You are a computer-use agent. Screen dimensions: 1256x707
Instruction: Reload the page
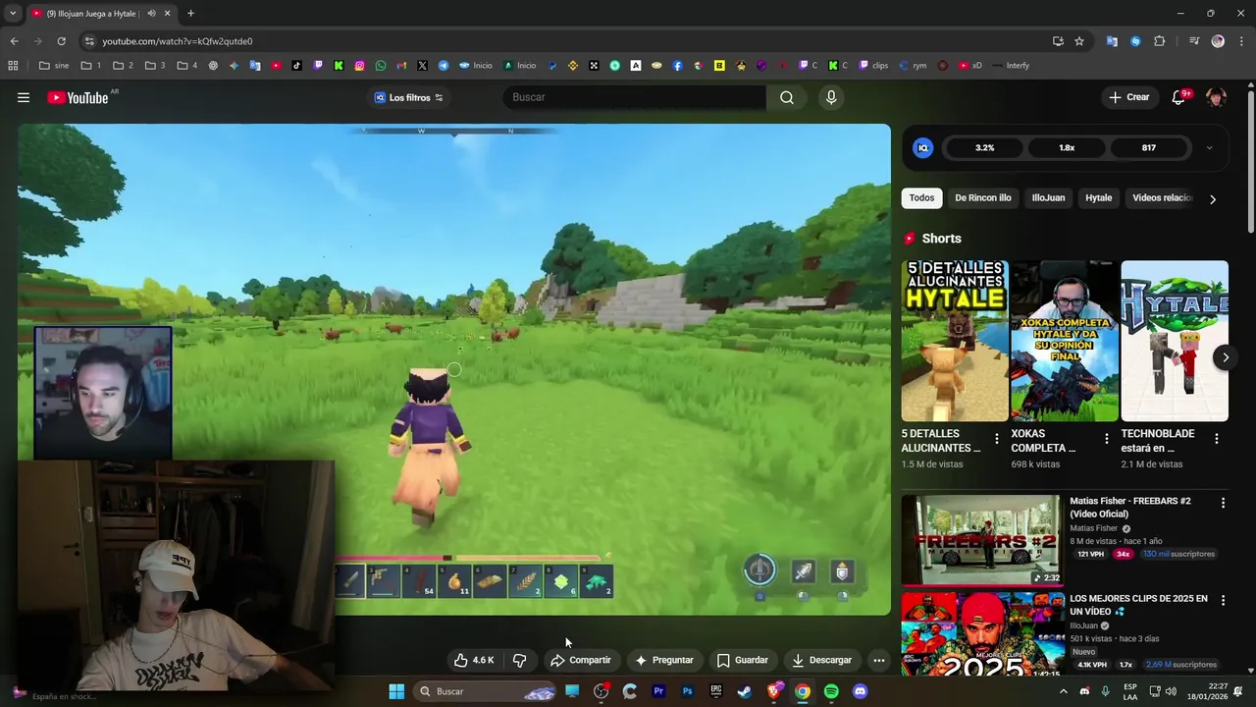(x=61, y=41)
